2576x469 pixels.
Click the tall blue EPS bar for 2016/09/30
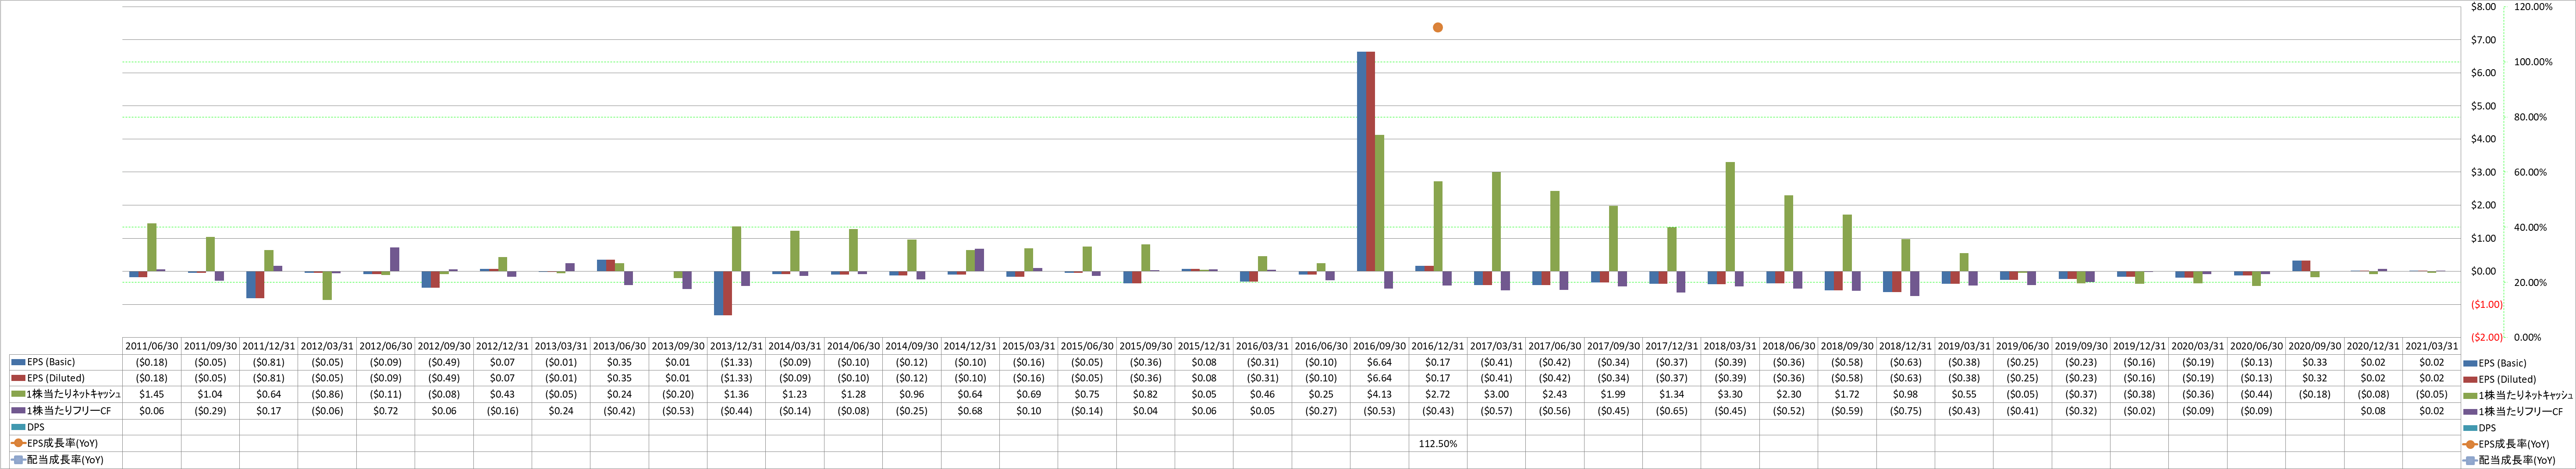pyautogui.click(x=1361, y=161)
